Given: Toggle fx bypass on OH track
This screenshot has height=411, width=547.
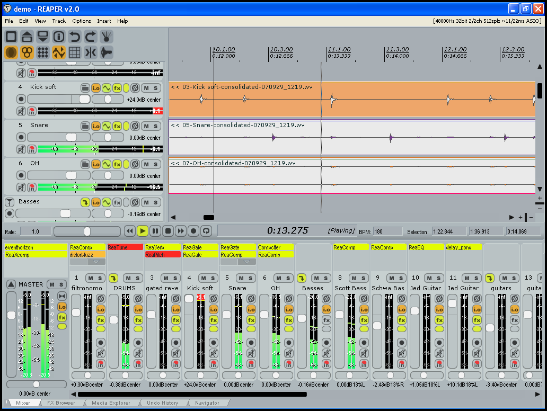Looking at the screenshot, I should [126, 164].
